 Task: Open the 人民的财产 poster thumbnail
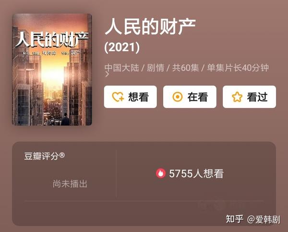(x=52, y=70)
